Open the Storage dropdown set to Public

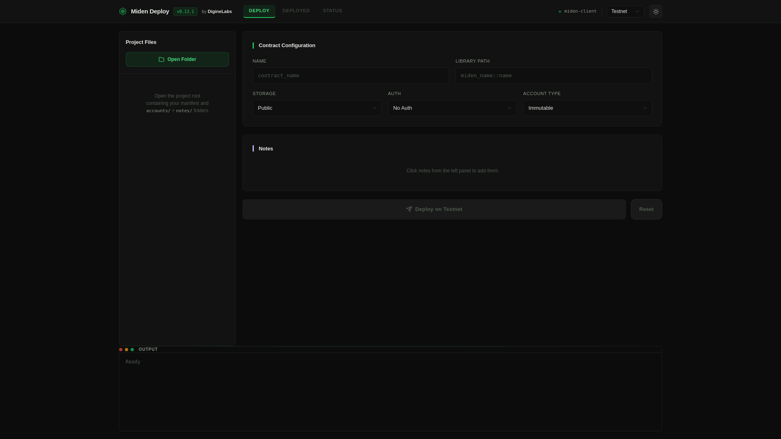(317, 108)
